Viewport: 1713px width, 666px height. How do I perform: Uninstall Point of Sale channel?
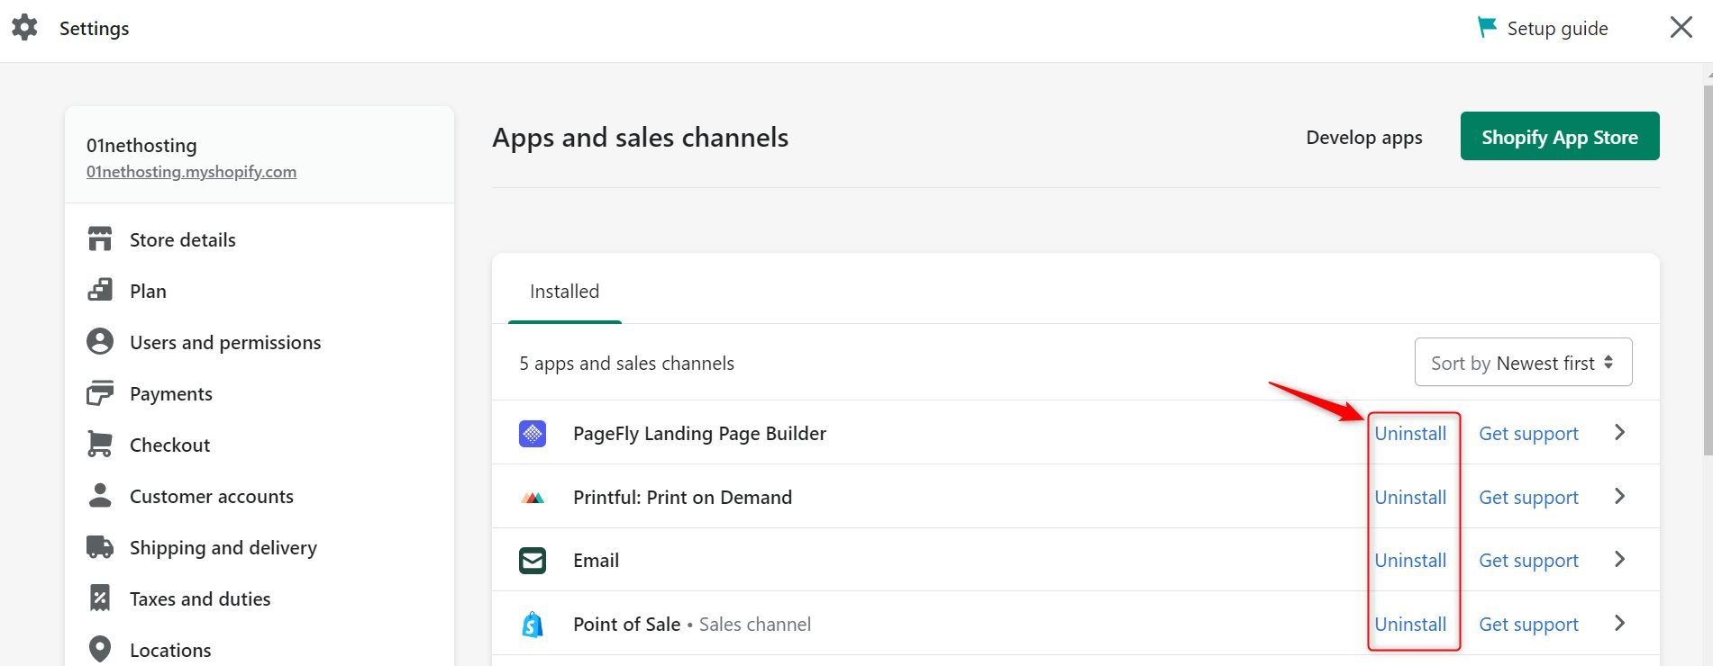coord(1410,625)
